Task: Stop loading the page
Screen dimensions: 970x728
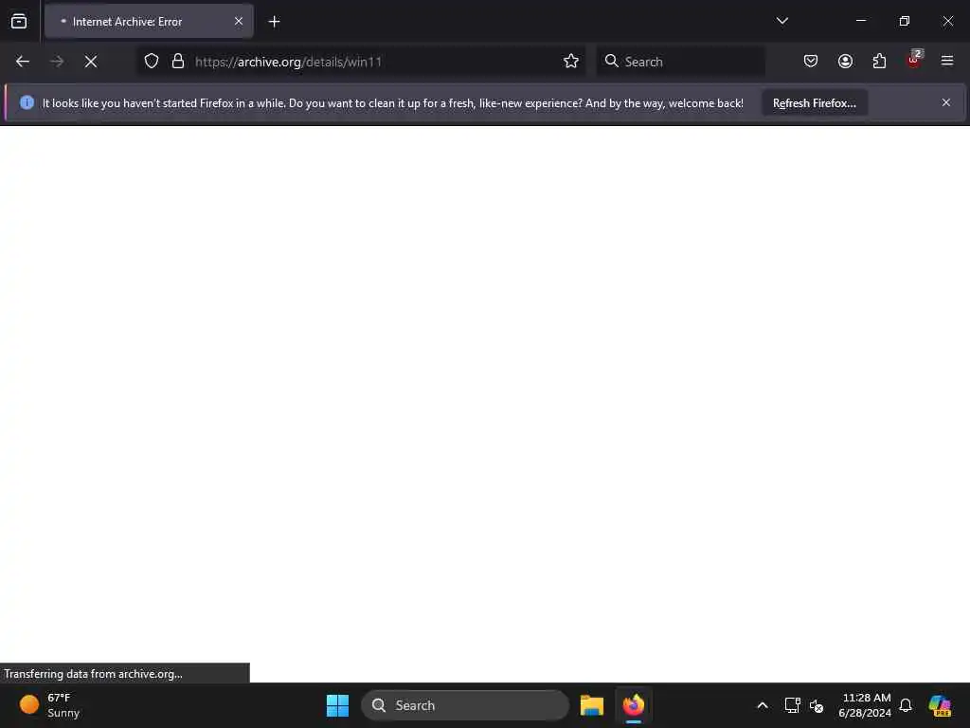Action: (91, 62)
